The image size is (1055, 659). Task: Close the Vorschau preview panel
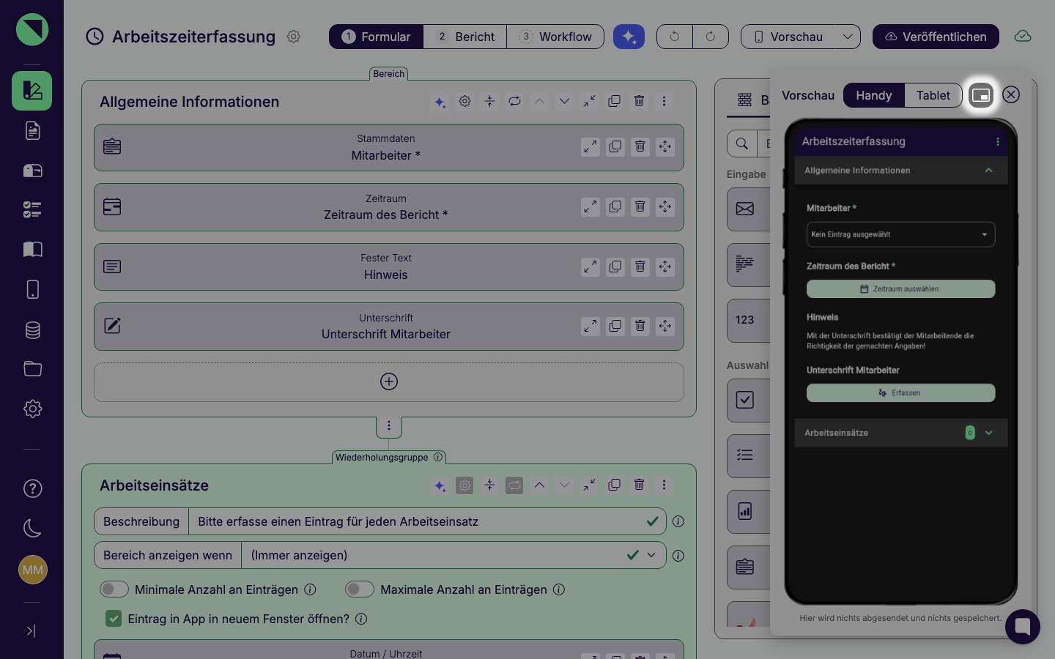click(1011, 94)
